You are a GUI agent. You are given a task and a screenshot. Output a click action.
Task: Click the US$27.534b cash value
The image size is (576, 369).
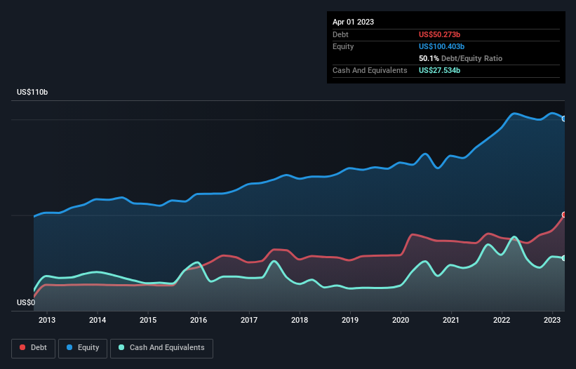pos(439,70)
